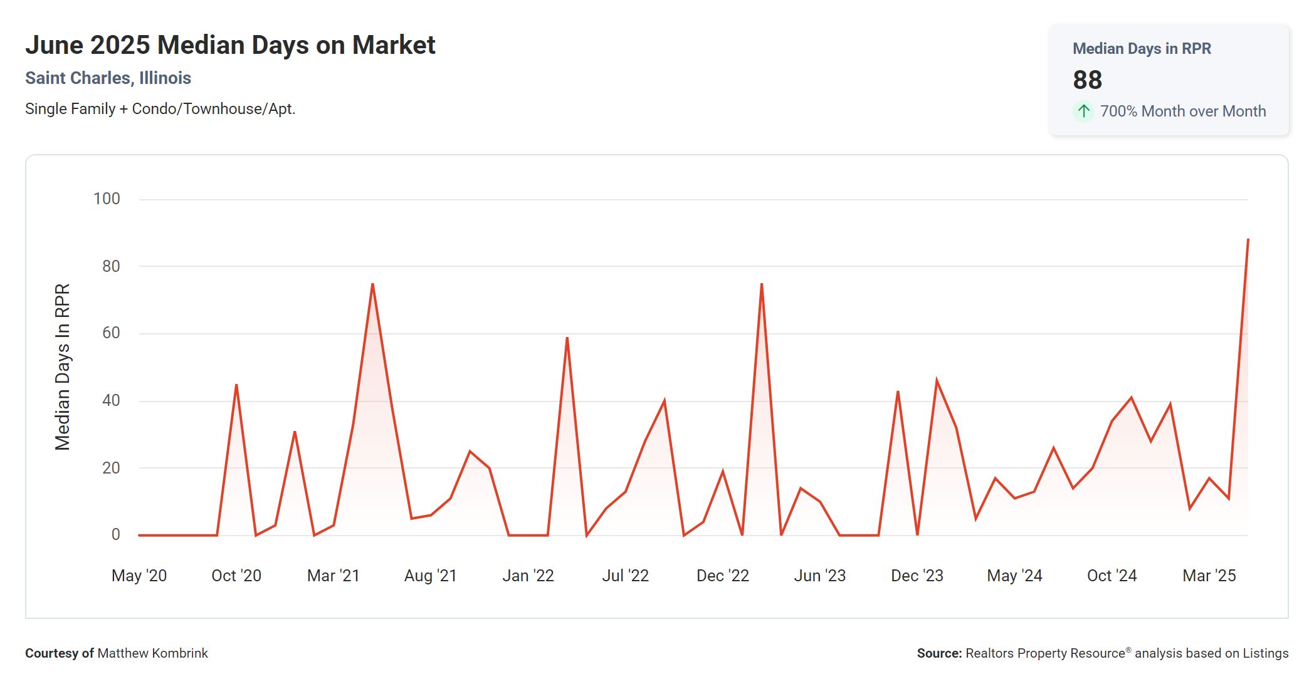Click the Saint Charles, Illinois subtitle

click(108, 78)
